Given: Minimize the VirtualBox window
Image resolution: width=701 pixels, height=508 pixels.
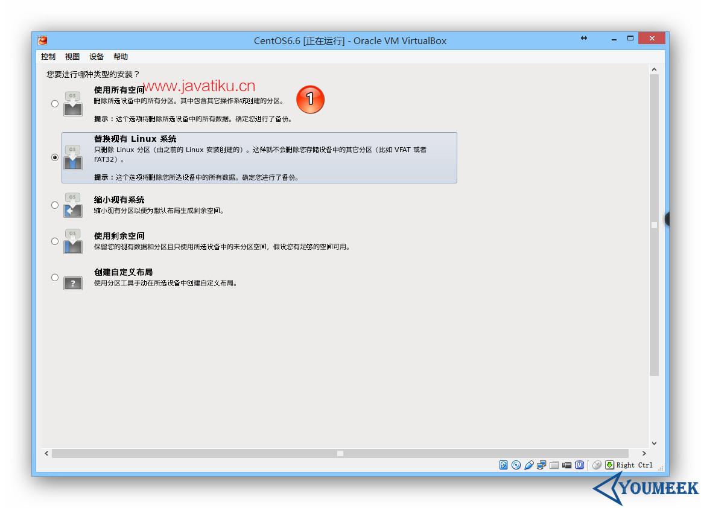Looking at the screenshot, I should (x=614, y=39).
